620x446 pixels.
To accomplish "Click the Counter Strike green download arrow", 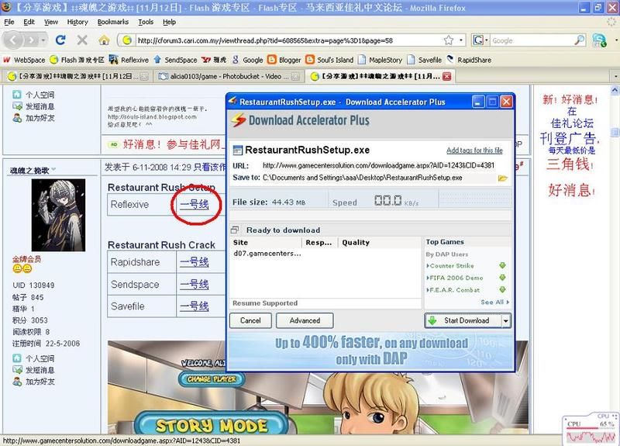I will point(502,266).
